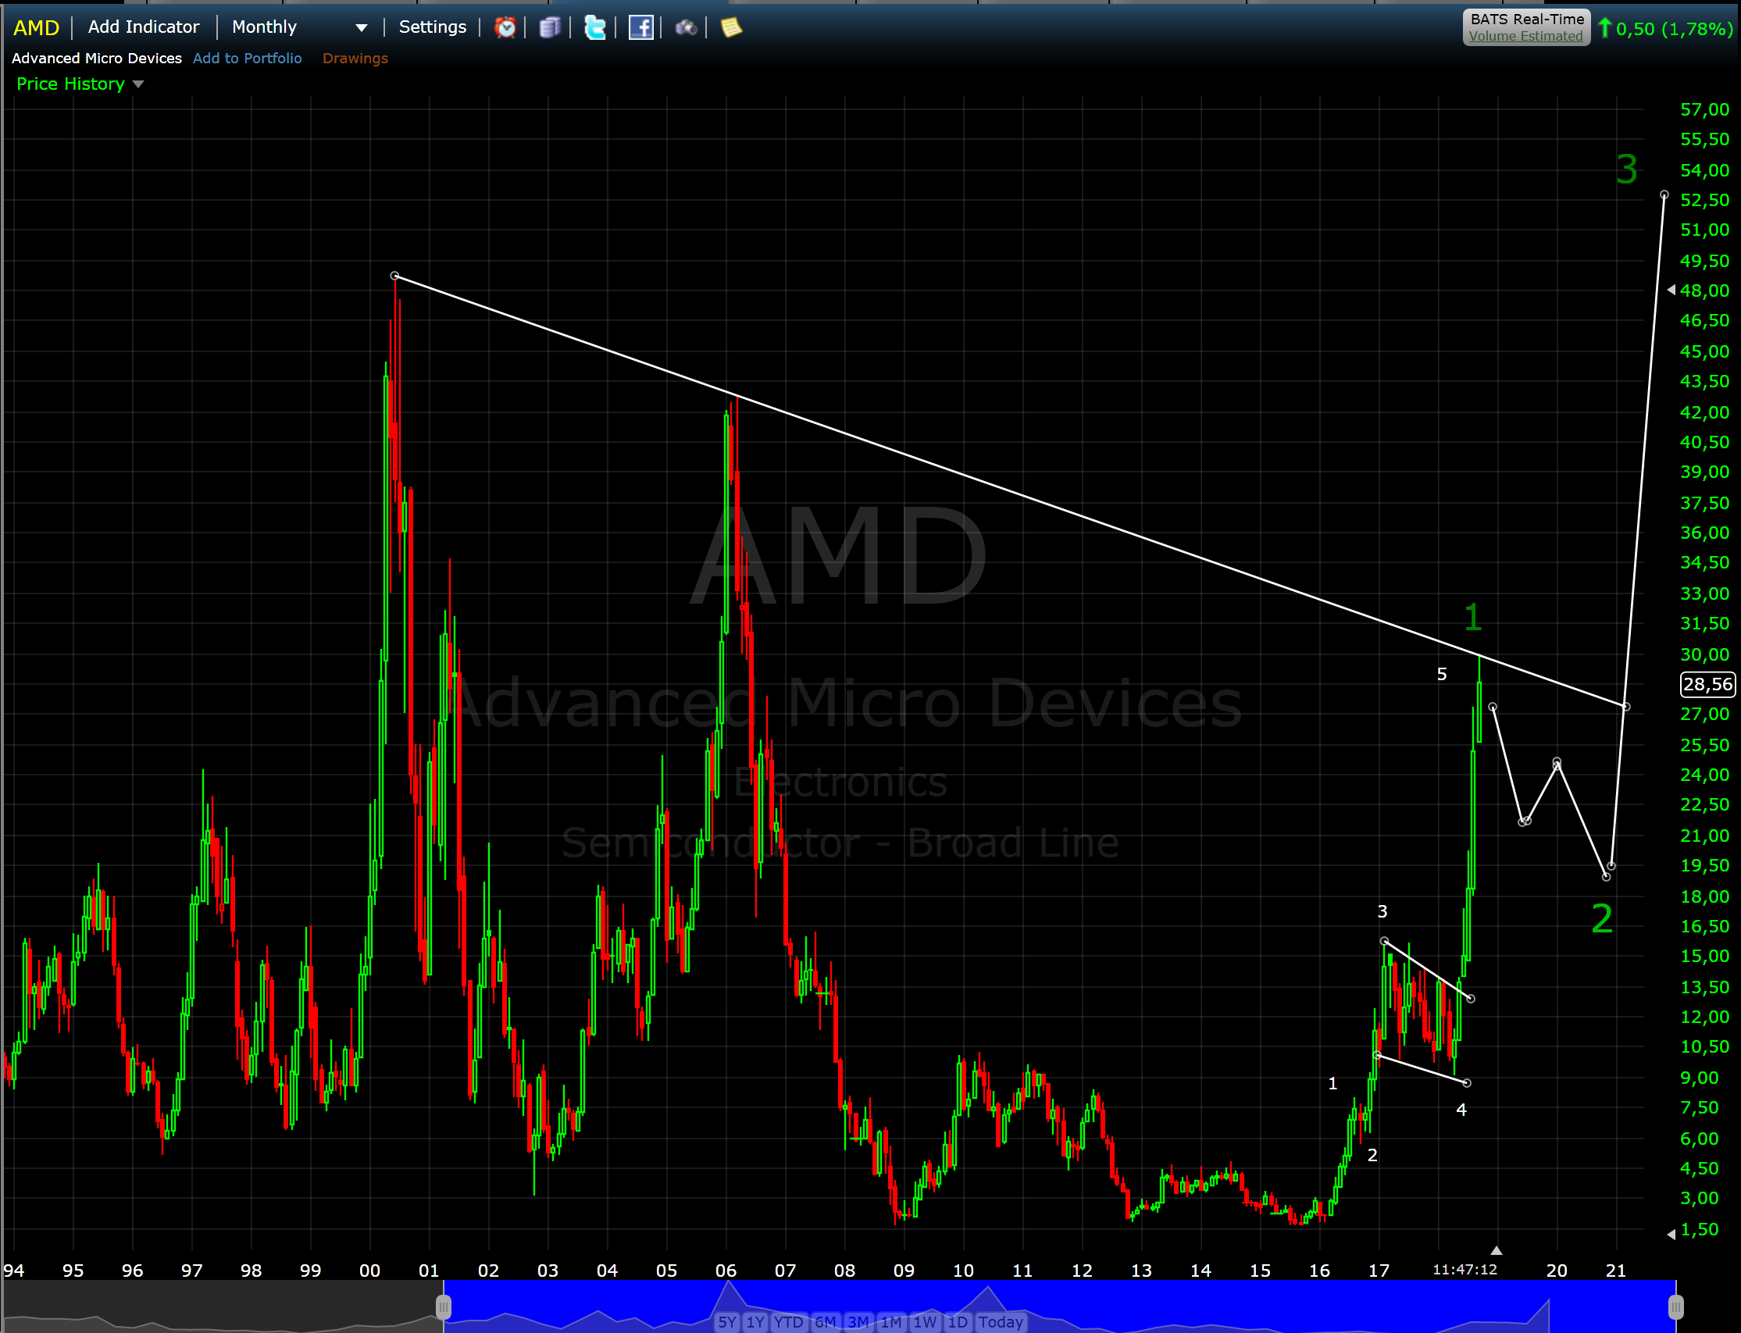Click the 0,50 (1,78%) change value

(1674, 29)
